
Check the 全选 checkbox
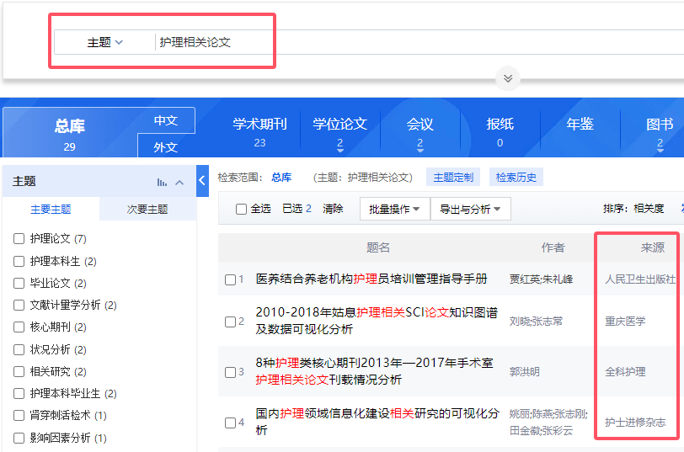pyautogui.click(x=241, y=210)
